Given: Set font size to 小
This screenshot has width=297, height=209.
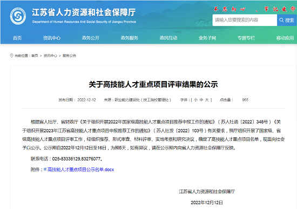Looking at the screenshot, I should pyautogui.click(x=195, y=100).
